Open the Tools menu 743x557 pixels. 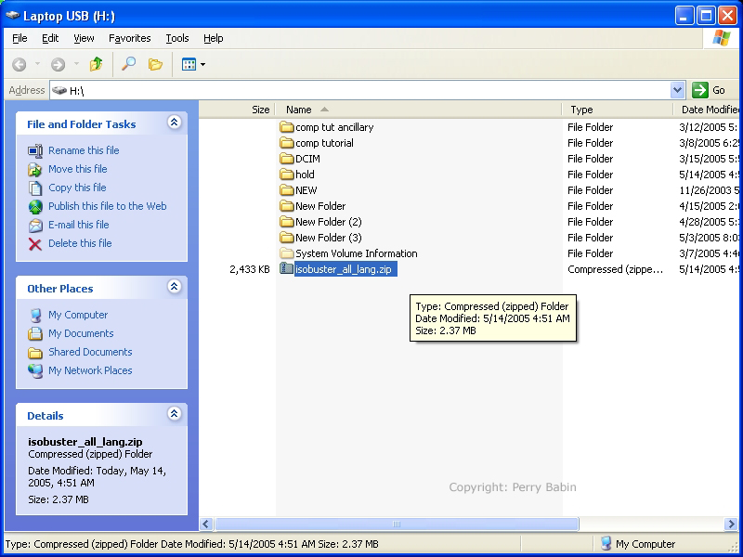click(x=176, y=38)
